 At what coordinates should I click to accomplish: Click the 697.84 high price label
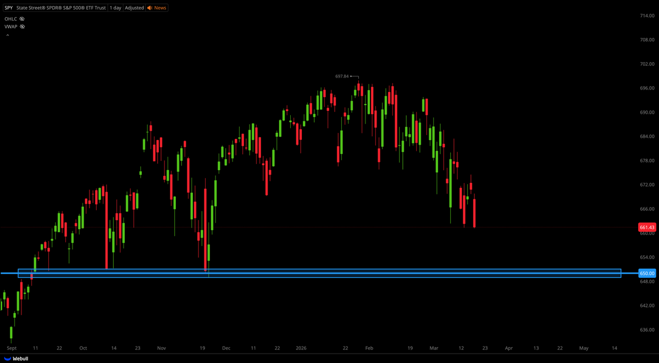tap(342, 76)
